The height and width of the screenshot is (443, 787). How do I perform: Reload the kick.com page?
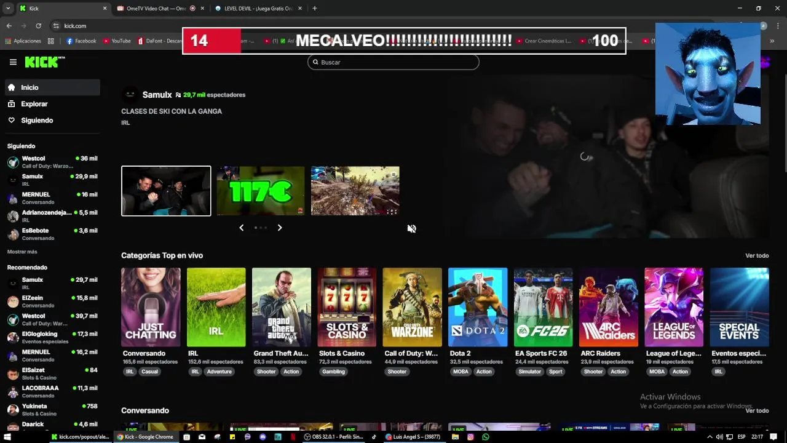click(x=38, y=26)
